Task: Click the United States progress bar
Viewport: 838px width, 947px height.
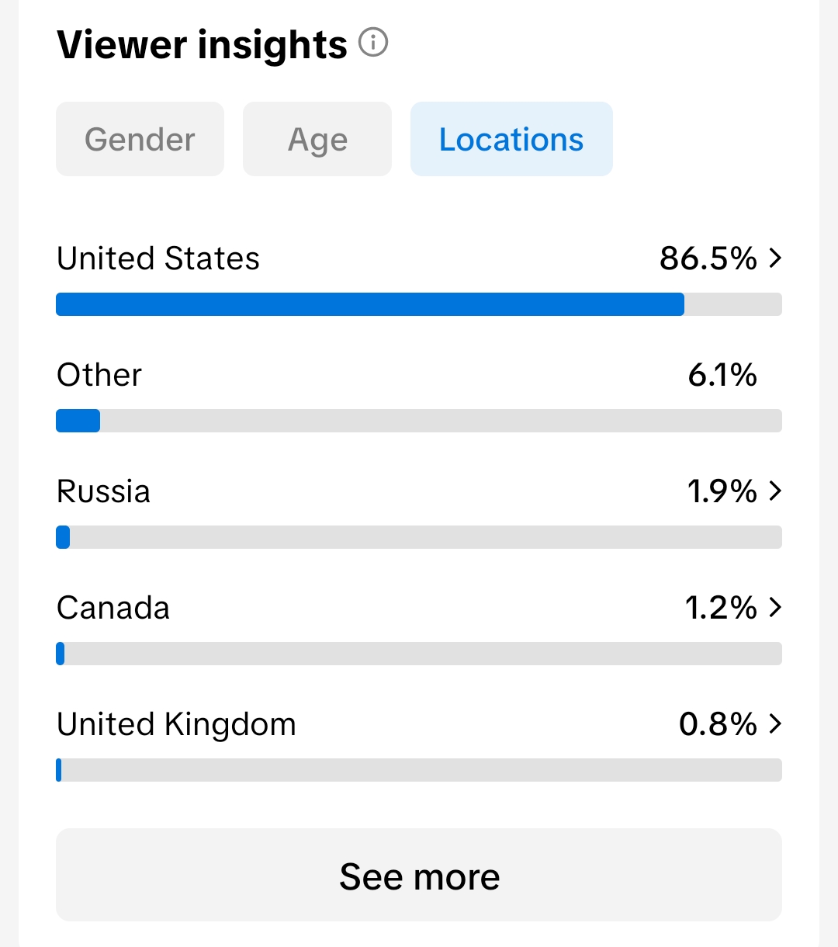Action: tap(419, 304)
